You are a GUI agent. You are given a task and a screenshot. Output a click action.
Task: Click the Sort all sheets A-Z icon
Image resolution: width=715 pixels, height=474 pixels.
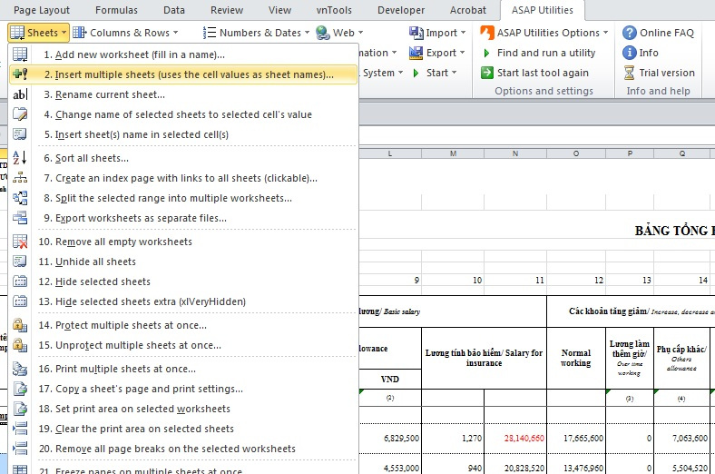click(x=20, y=158)
